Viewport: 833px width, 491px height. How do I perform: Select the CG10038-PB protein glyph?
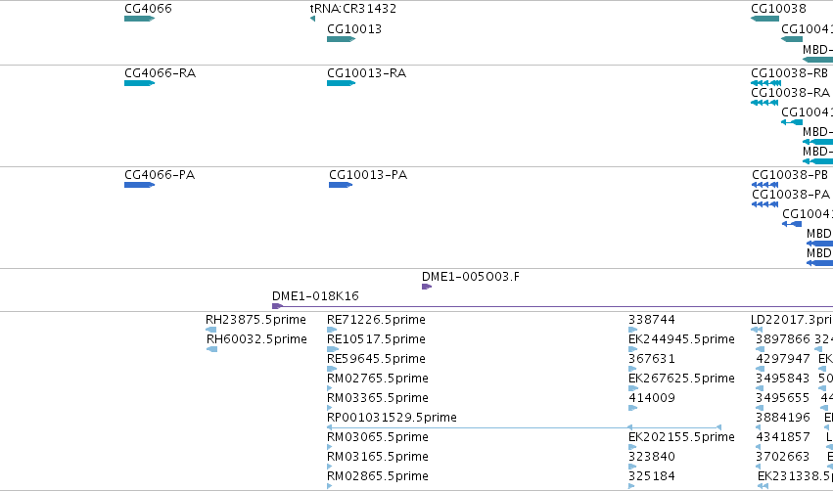765,185
